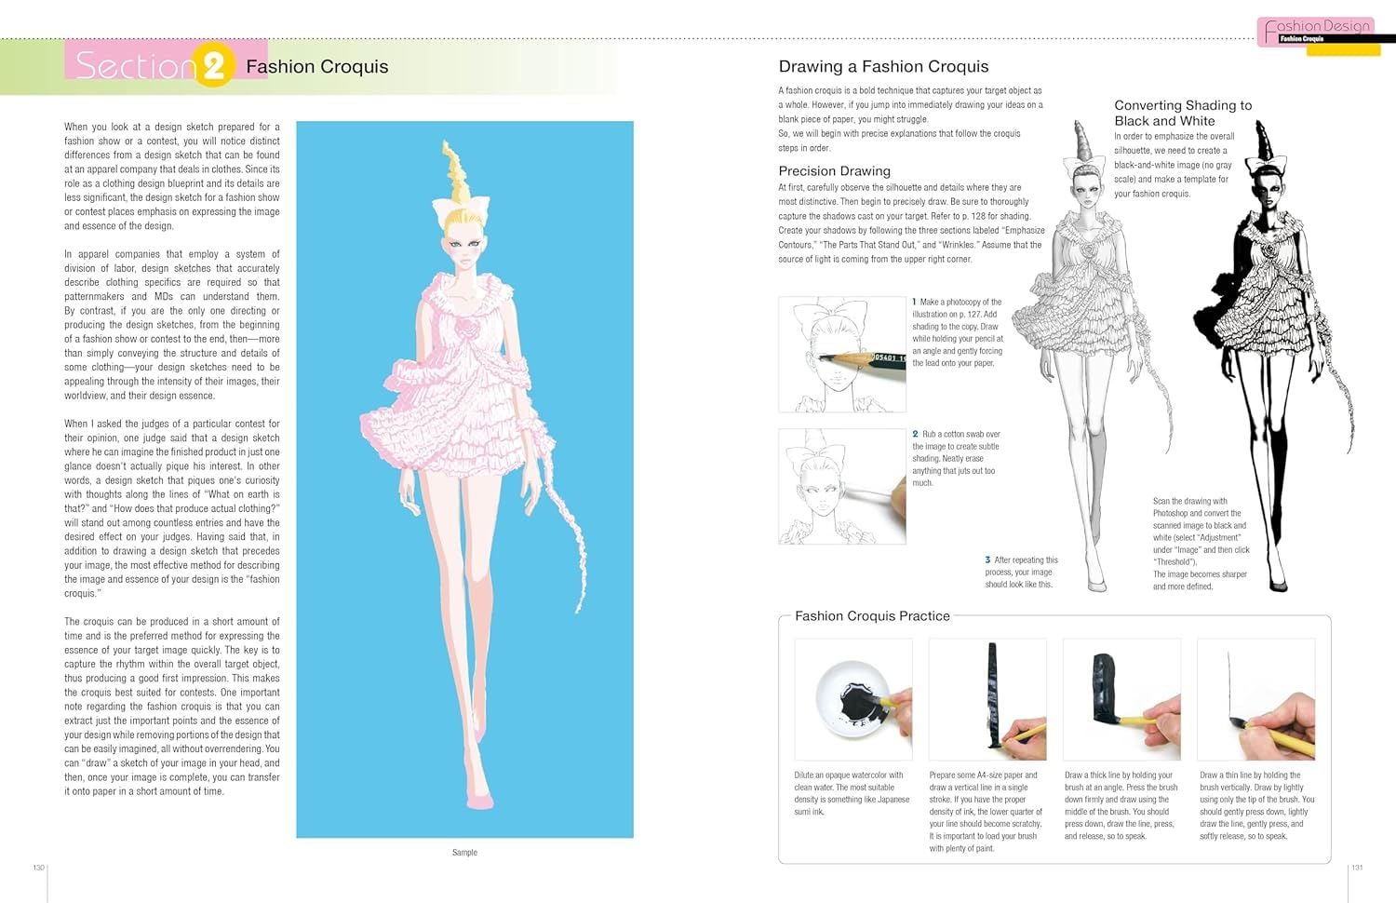Click the vertical line stroke photo

tap(988, 698)
